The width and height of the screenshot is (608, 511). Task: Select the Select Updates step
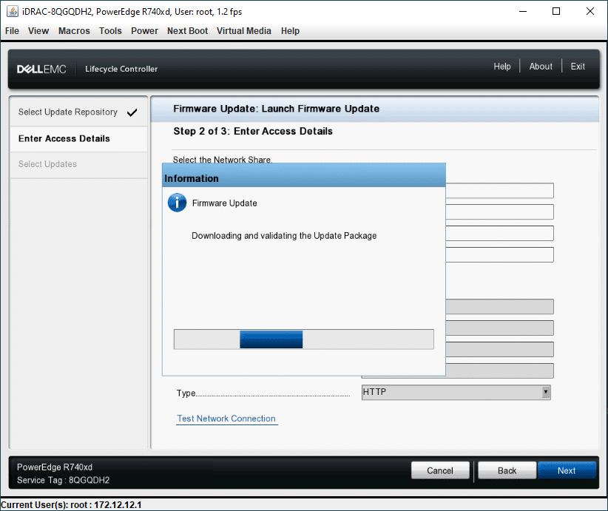click(78, 164)
